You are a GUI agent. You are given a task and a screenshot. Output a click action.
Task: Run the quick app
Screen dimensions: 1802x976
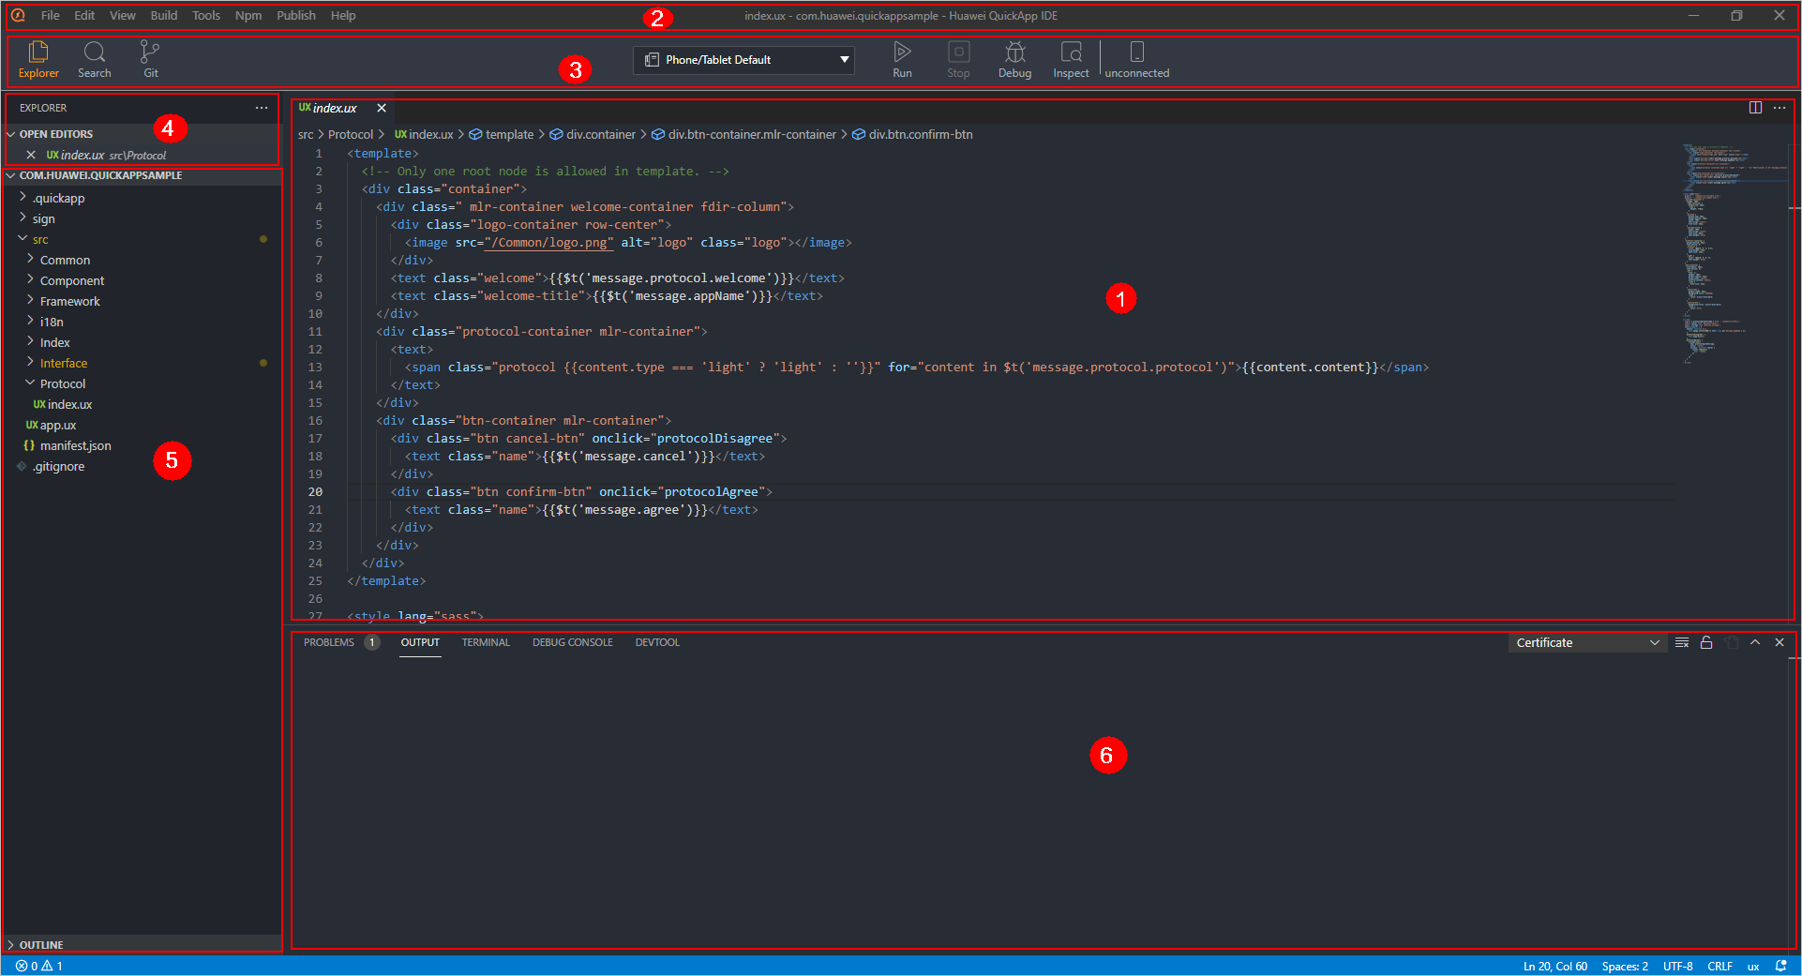tap(902, 59)
